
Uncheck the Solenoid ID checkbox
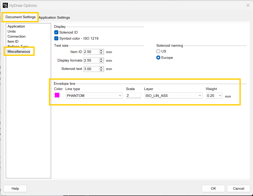[x=56, y=32]
